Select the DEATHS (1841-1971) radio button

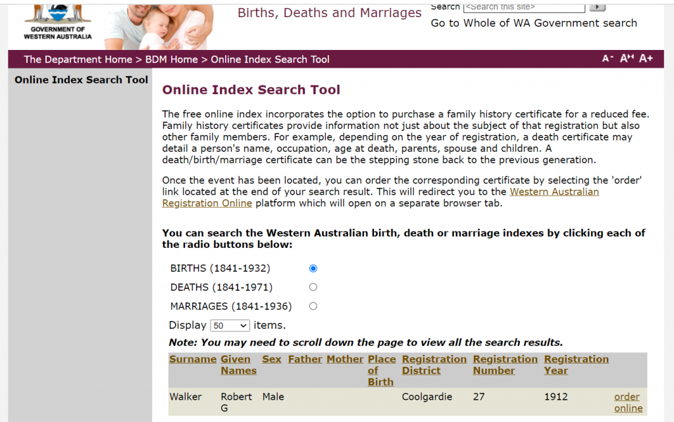click(313, 287)
